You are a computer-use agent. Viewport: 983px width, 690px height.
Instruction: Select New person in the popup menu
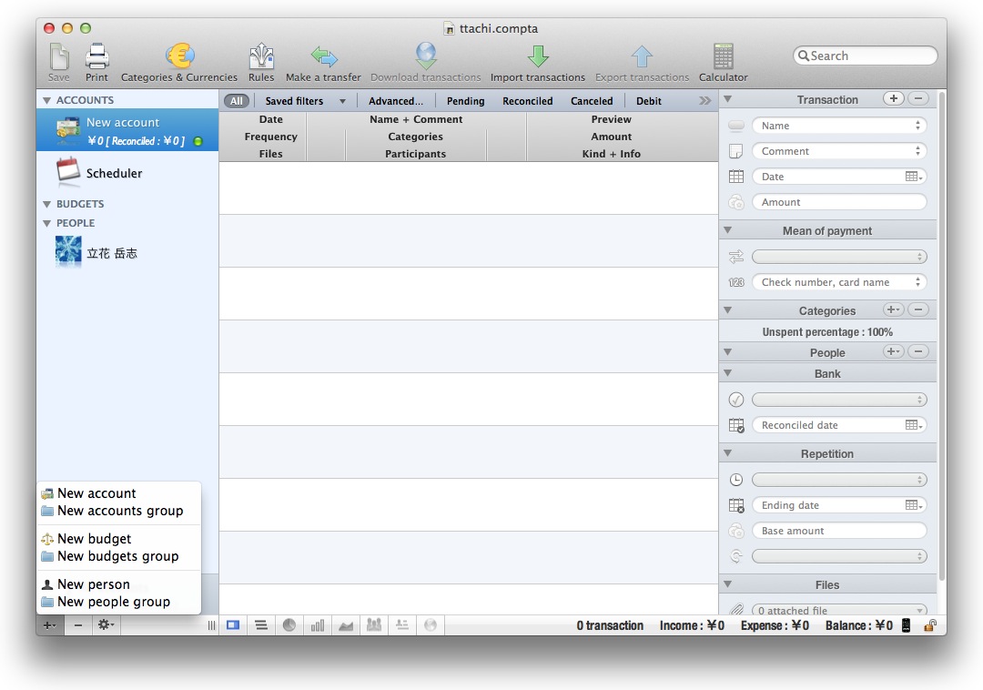point(93,584)
